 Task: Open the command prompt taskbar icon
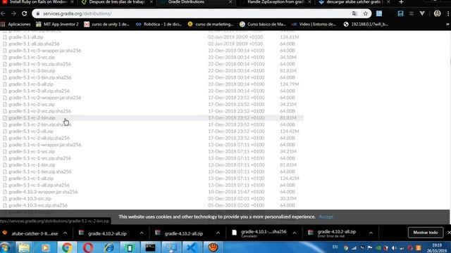click(150, 247)
